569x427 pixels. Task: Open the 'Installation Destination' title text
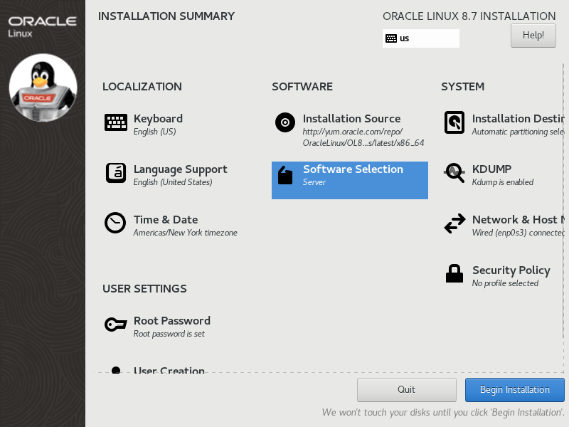pos(519,119)
